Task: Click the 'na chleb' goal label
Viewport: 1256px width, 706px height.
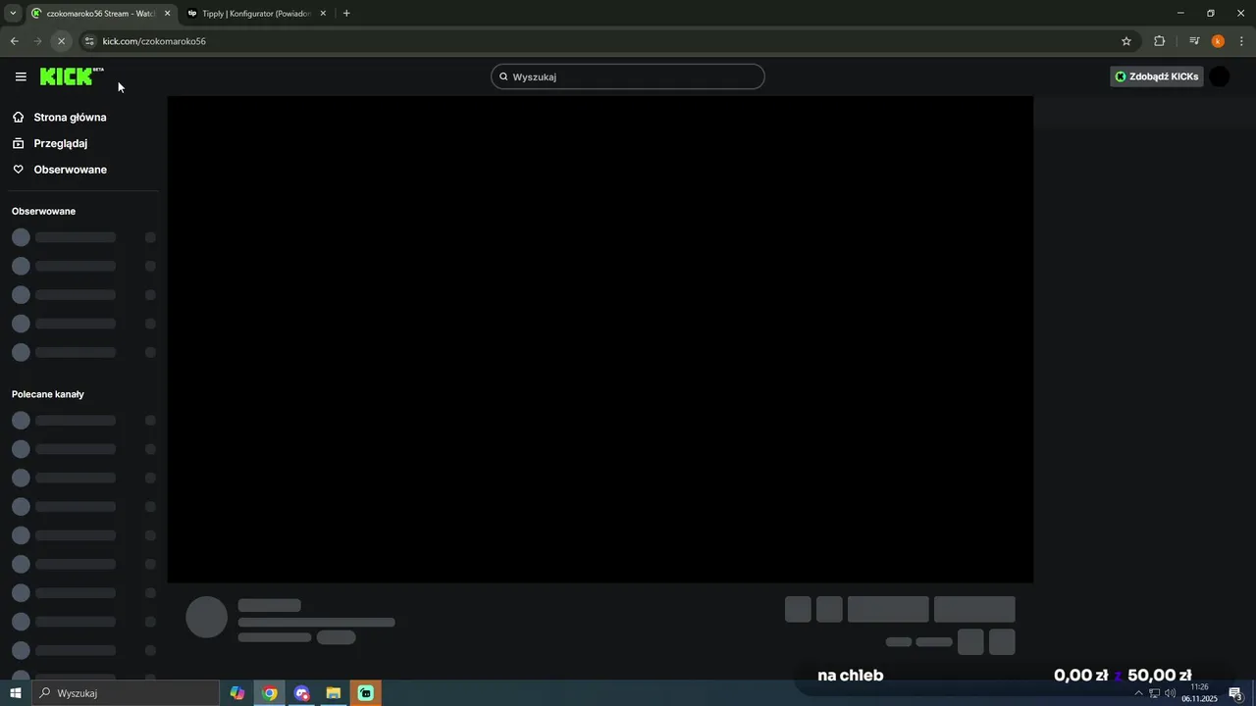Action: coord(850,675)
